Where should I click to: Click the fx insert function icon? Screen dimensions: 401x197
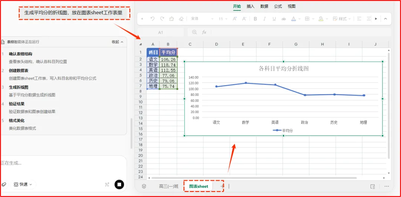204,32
